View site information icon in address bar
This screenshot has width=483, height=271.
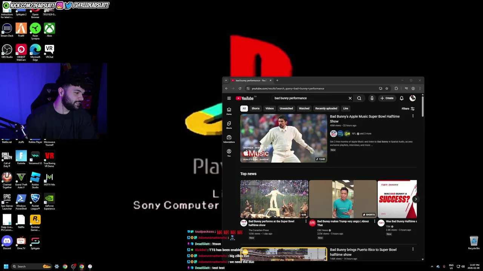pyautogui.click(x=248, y=88)
